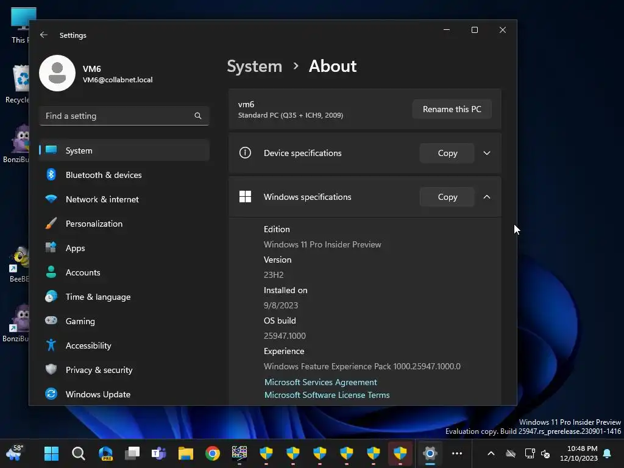The image size is (624, 468).
Task: Click the search magnifier in Find a setting
Action: [198, 116]
